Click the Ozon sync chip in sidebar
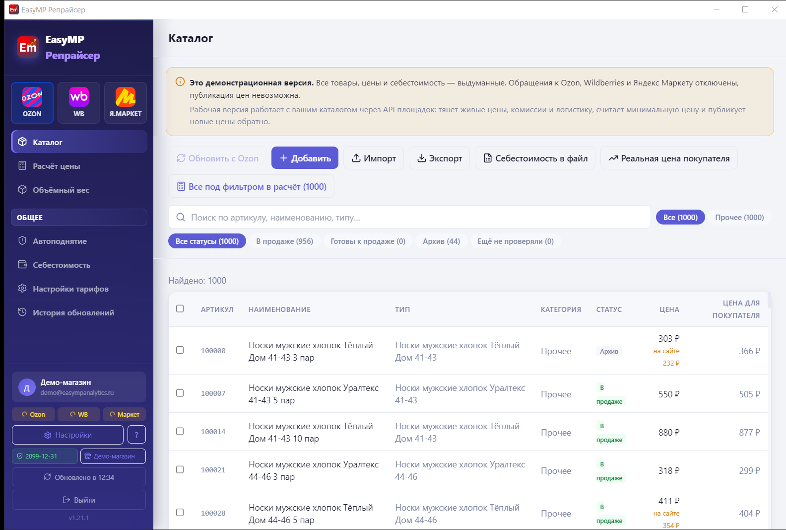 pos(33,414)
